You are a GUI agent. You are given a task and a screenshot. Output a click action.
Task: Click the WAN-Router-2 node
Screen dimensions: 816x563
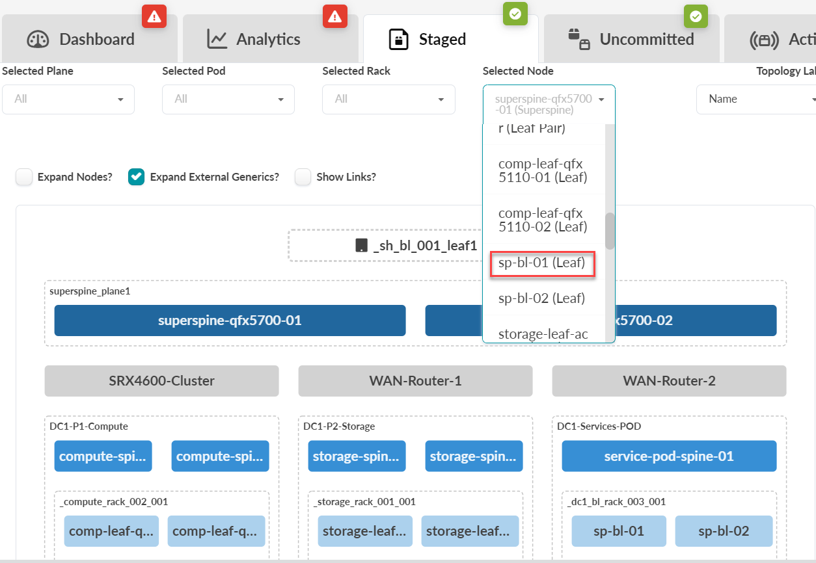click(x=669, y=381)
